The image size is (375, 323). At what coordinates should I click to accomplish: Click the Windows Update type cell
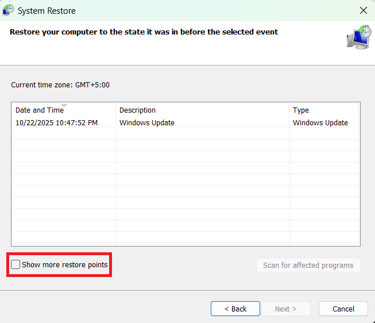click(x=320, y=122)
